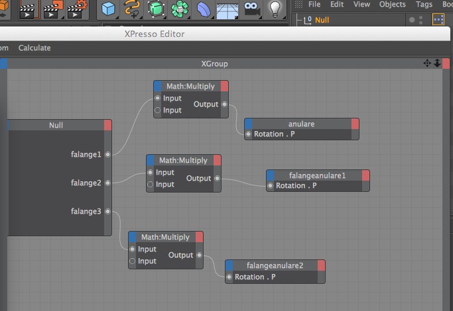Open red corner of Multiply feeding anulare
This screenshot has height=311, width=453.
point(224,86)
